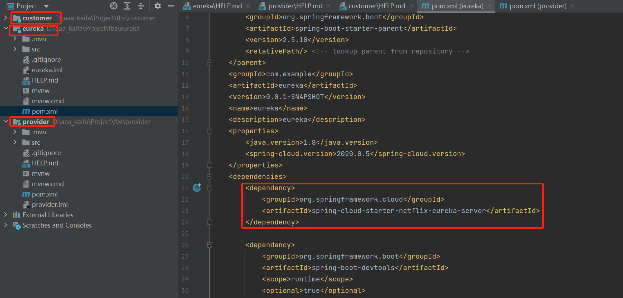Select eureka.iml file
This screenshot has width=623, height=298.
pos(47,70)
